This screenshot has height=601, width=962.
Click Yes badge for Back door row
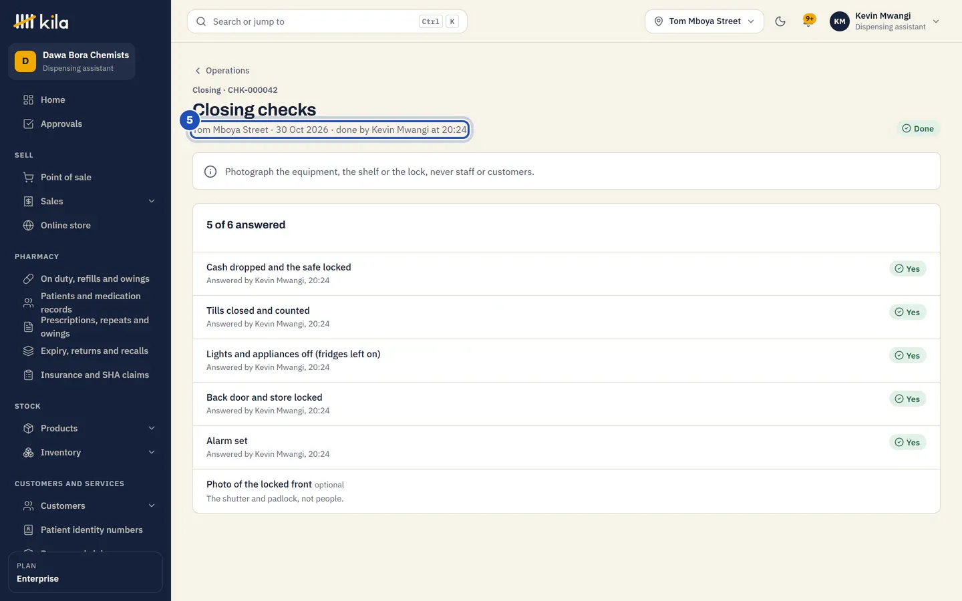pos(907,399)
